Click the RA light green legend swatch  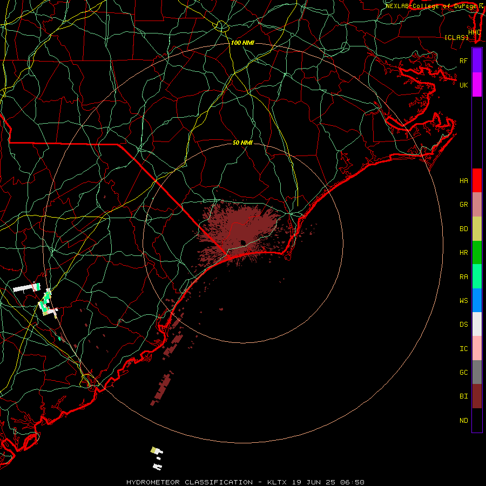(x=477, y=276)
